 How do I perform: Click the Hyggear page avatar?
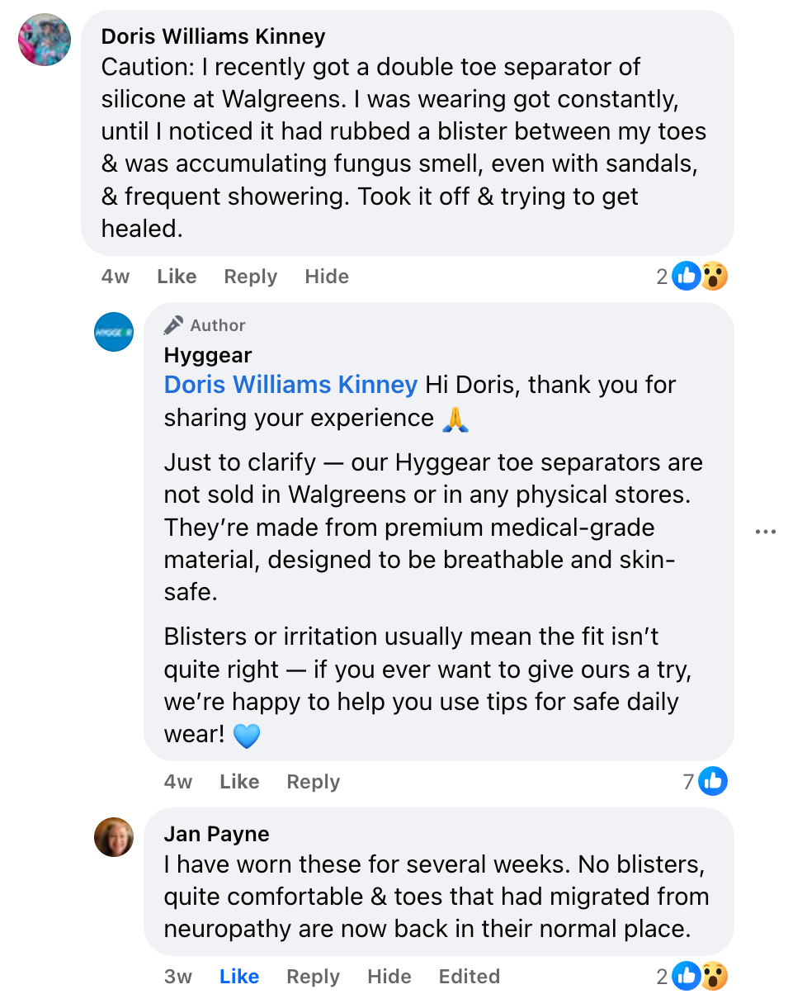pyautogui.click(x=114, y=332)
